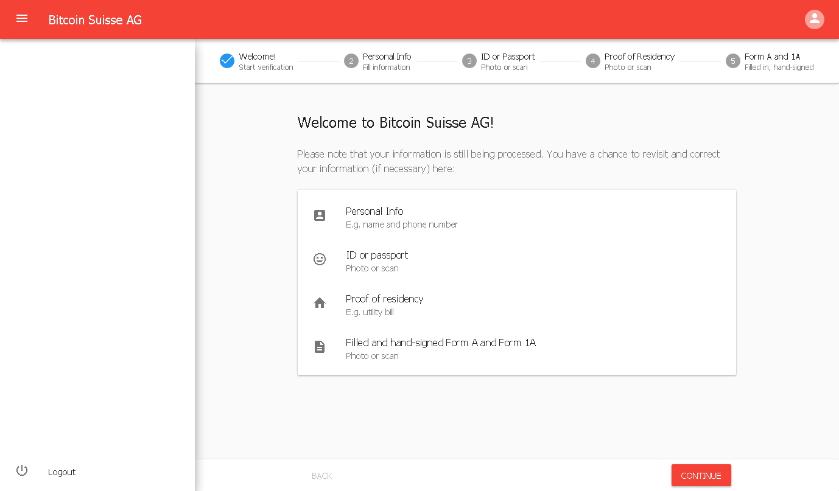Click the Bitcoin Suisse AG header title
The image size is (839, 491).
pos(95,19)
